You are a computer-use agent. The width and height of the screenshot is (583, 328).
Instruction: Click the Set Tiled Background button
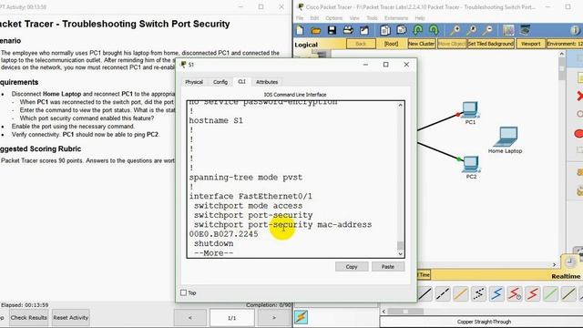tap(491, 44)
